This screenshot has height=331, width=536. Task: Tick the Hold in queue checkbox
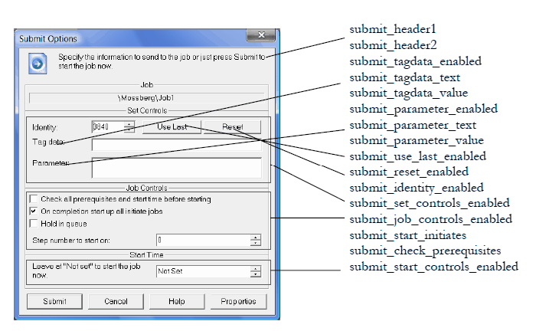click(33, 223)
